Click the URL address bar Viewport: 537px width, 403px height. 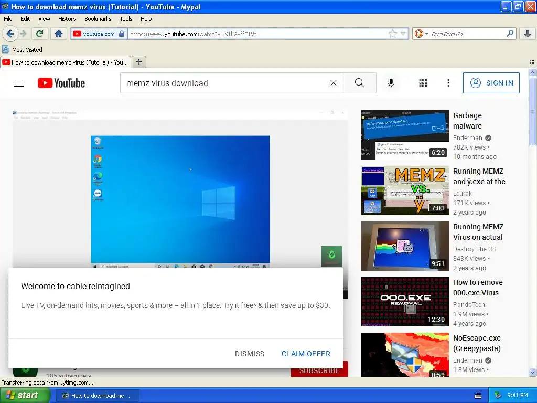pyautogui.click(x=259, y=34)
